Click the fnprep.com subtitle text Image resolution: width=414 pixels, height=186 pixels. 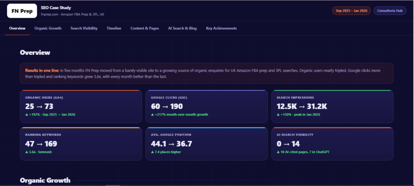73,14
